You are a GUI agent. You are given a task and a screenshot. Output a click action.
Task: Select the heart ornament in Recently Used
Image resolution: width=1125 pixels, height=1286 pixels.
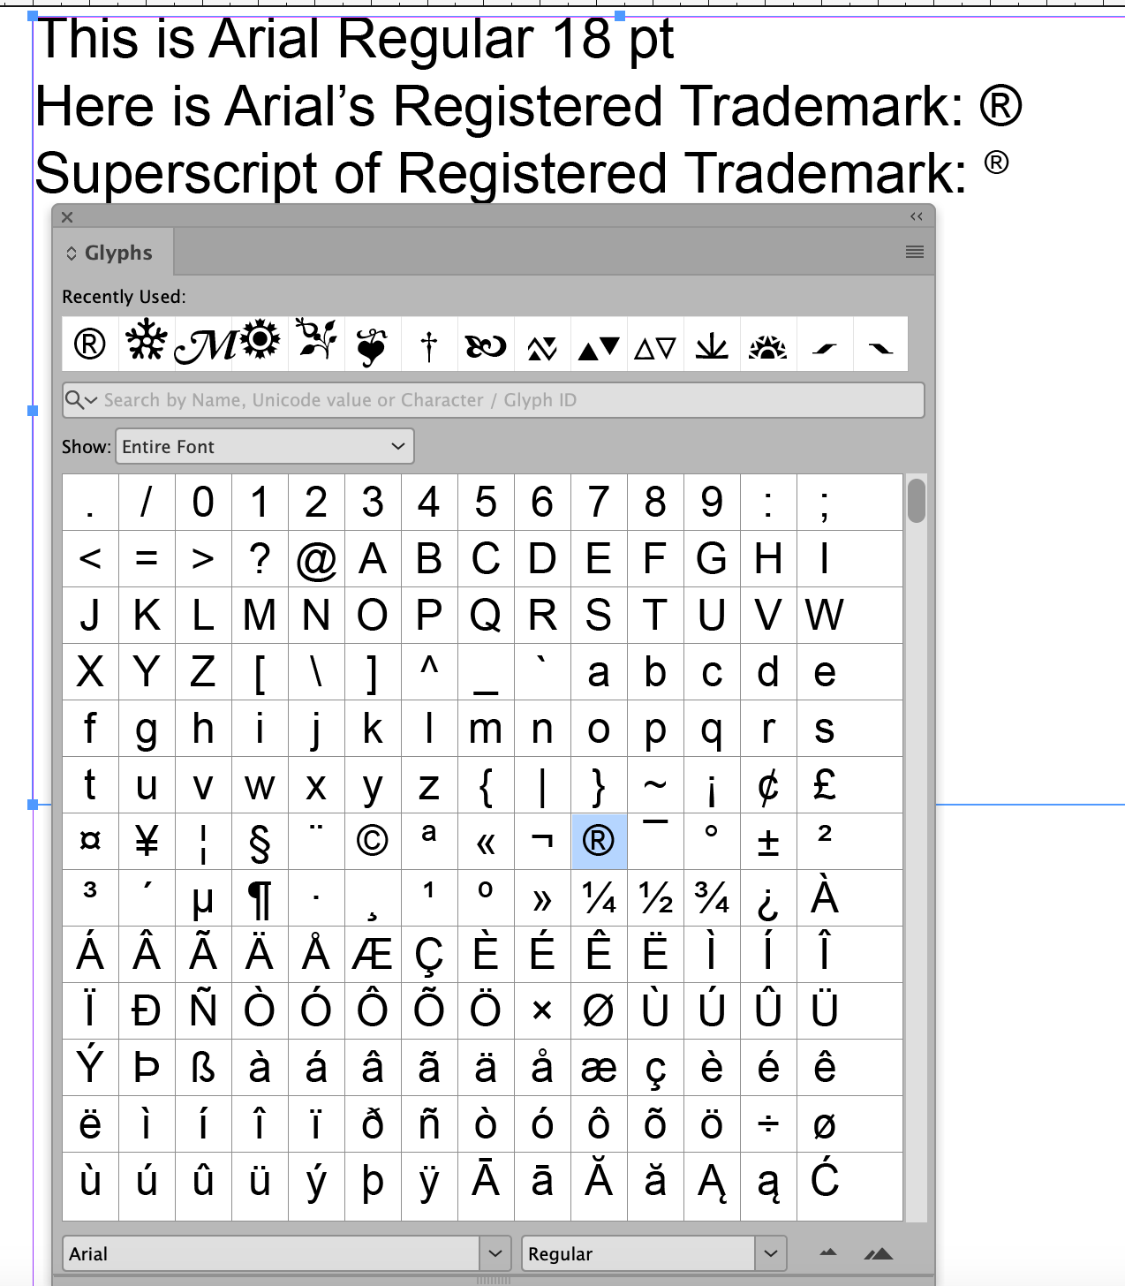tap(372, 344)
